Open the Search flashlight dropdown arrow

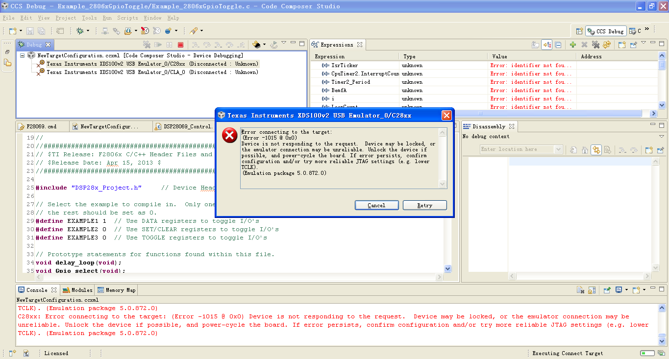(x=201, y=31)
